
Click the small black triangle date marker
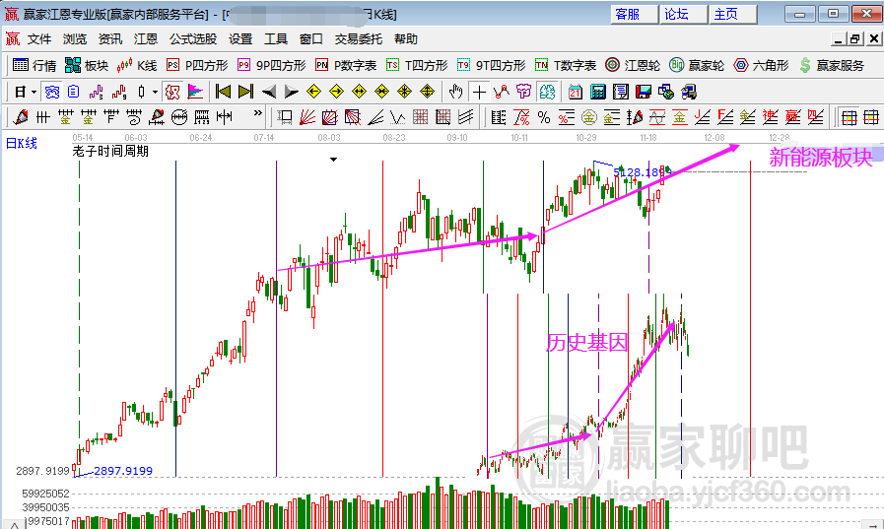coord(334,160)
